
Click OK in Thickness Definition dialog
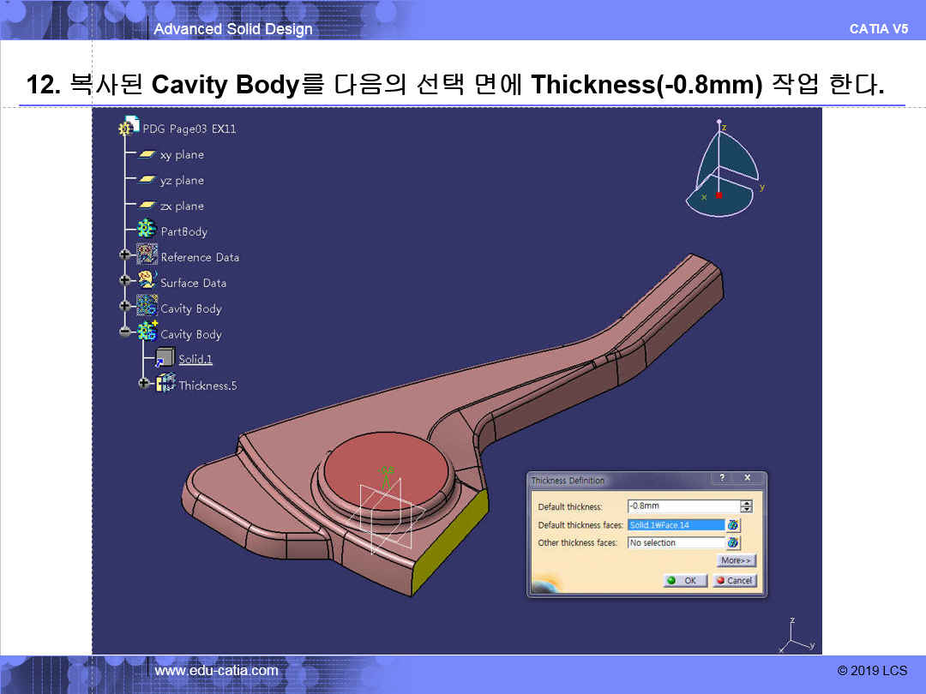tap(684, 581)
